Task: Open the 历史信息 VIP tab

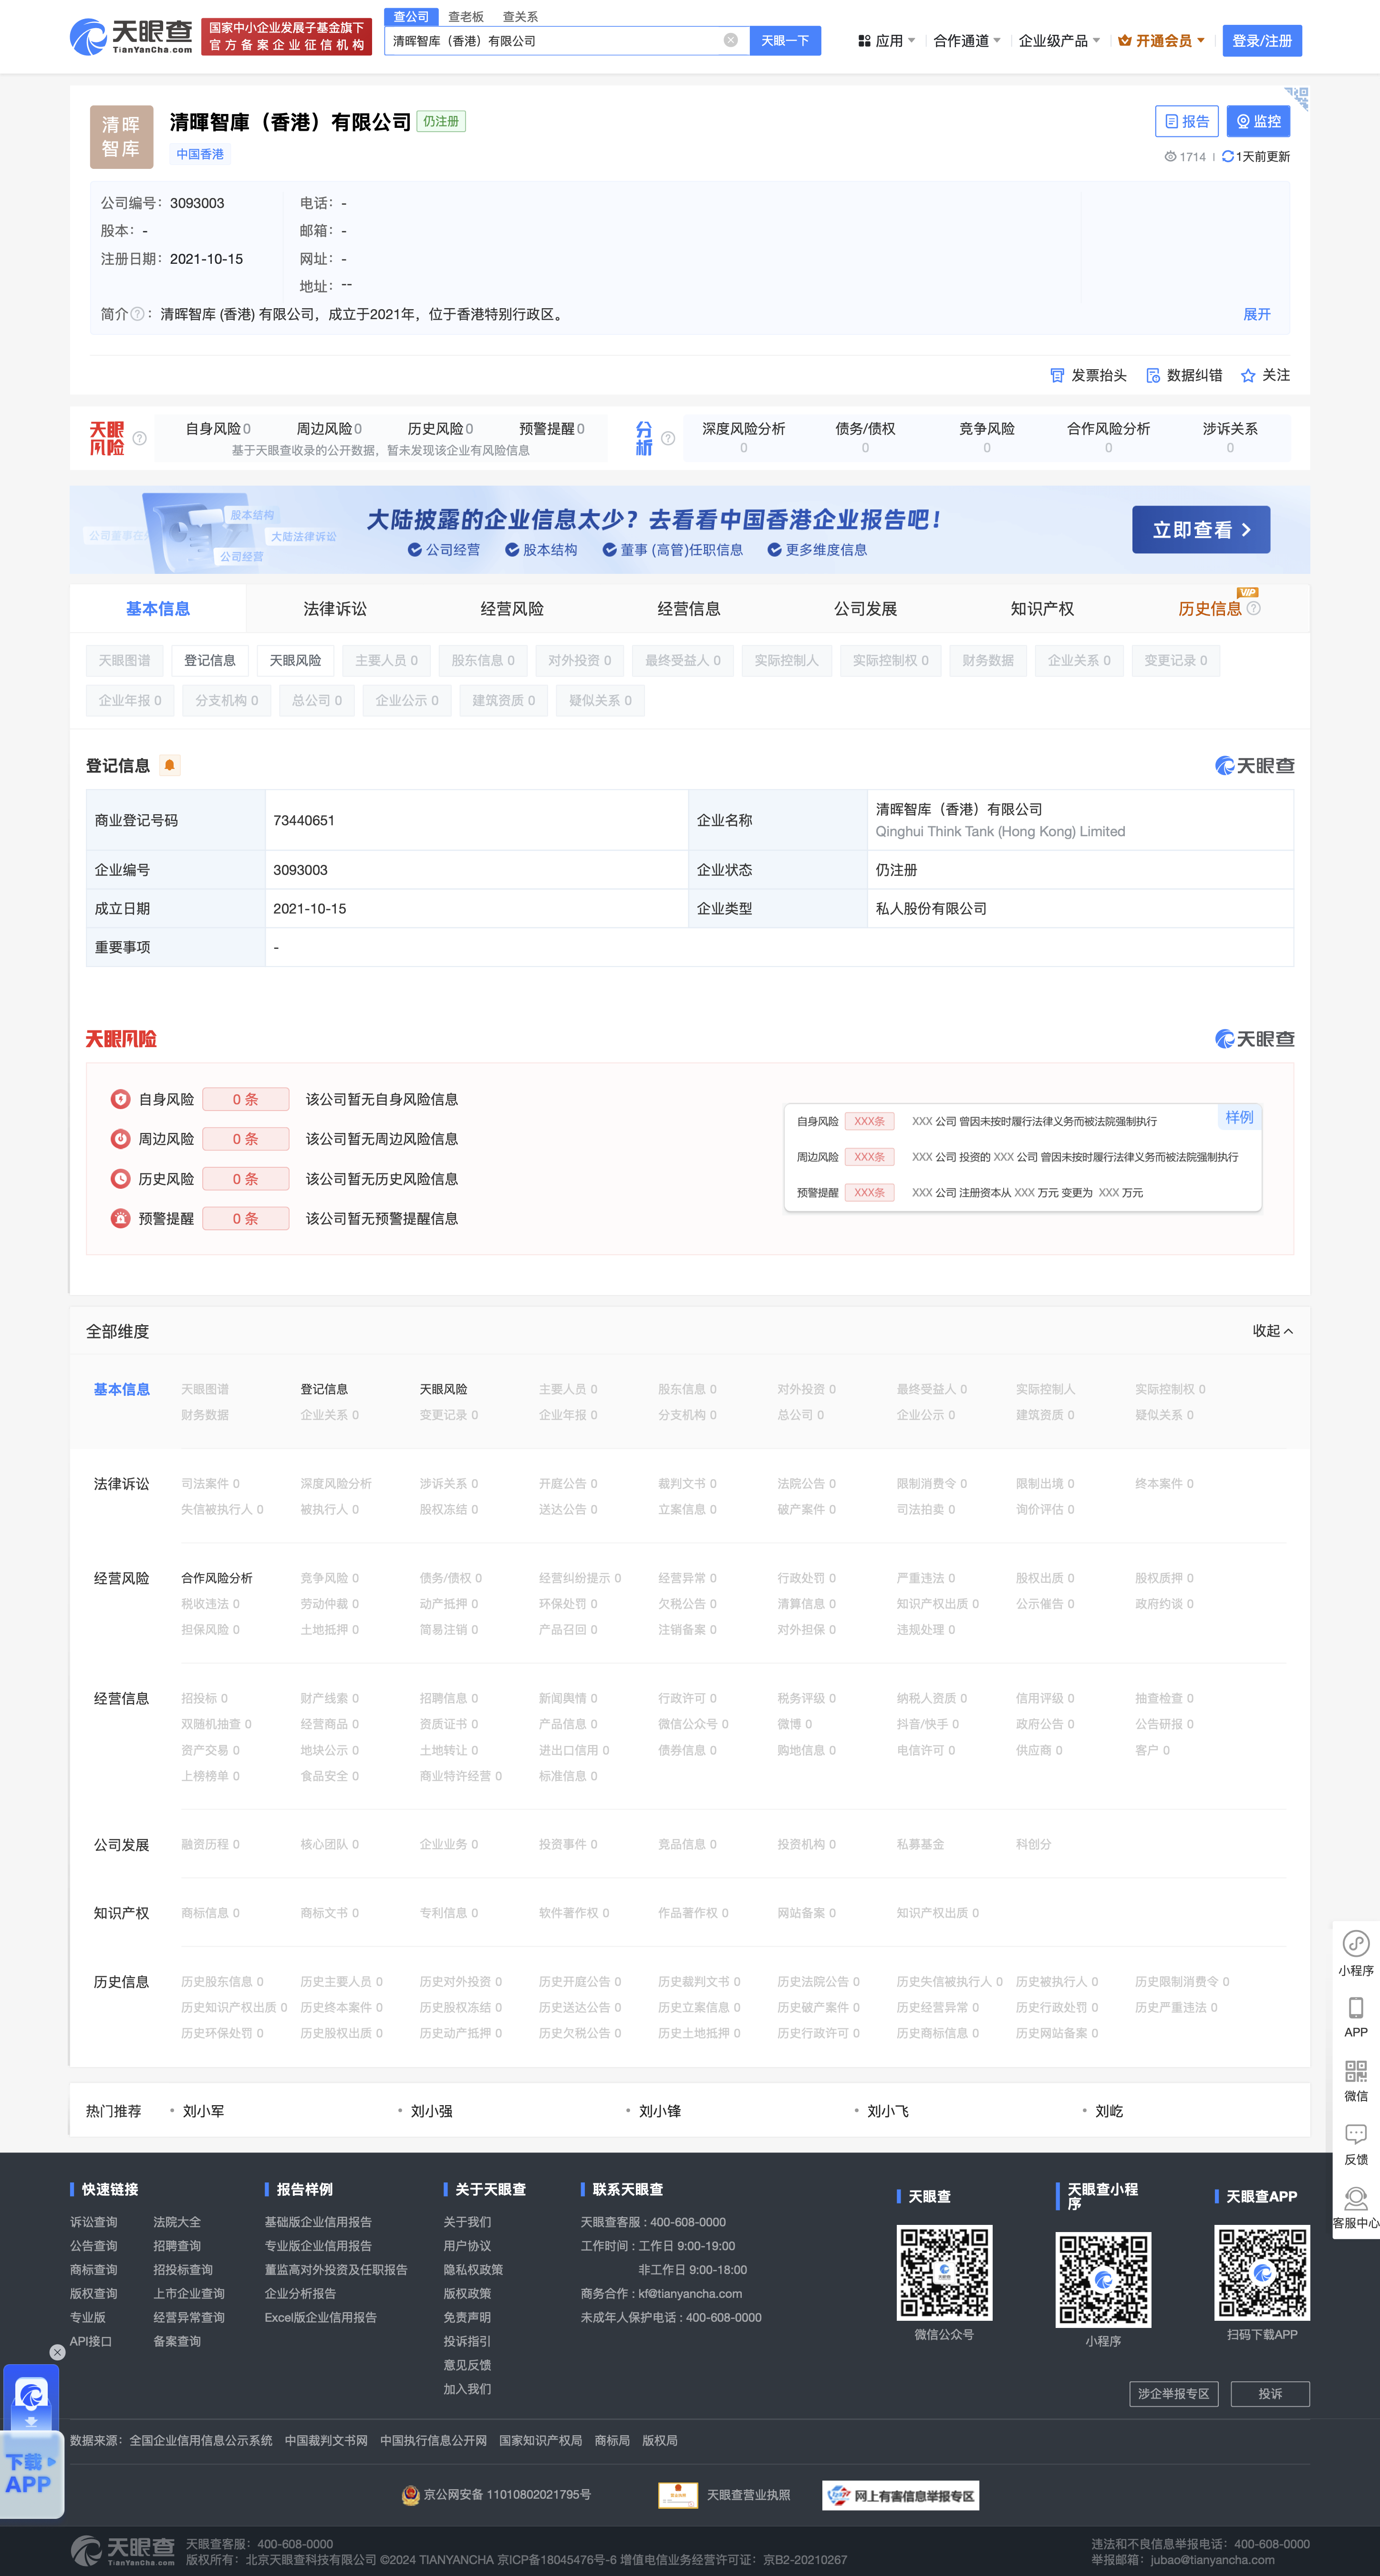Action: point(1210,608)
